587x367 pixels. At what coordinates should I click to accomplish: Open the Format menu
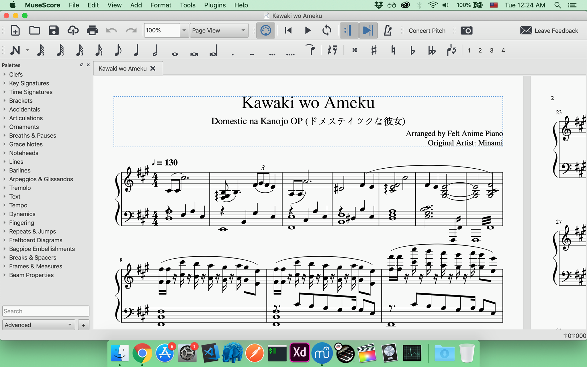pyautogui.click(x=161, y=5)
